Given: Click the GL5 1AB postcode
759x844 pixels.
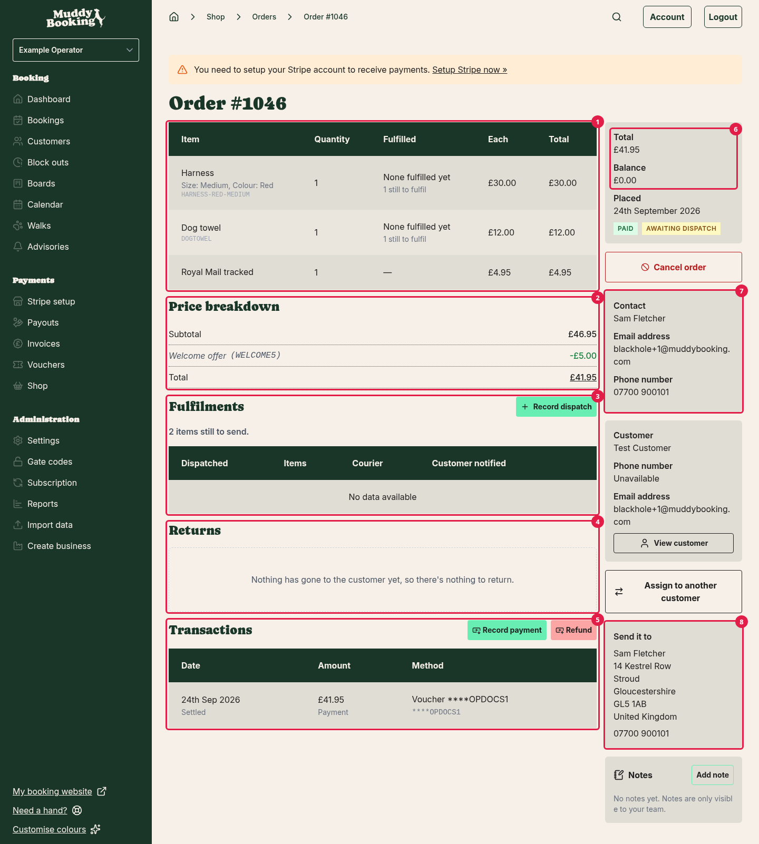Looking at the screenshot, I should point(630,704).
